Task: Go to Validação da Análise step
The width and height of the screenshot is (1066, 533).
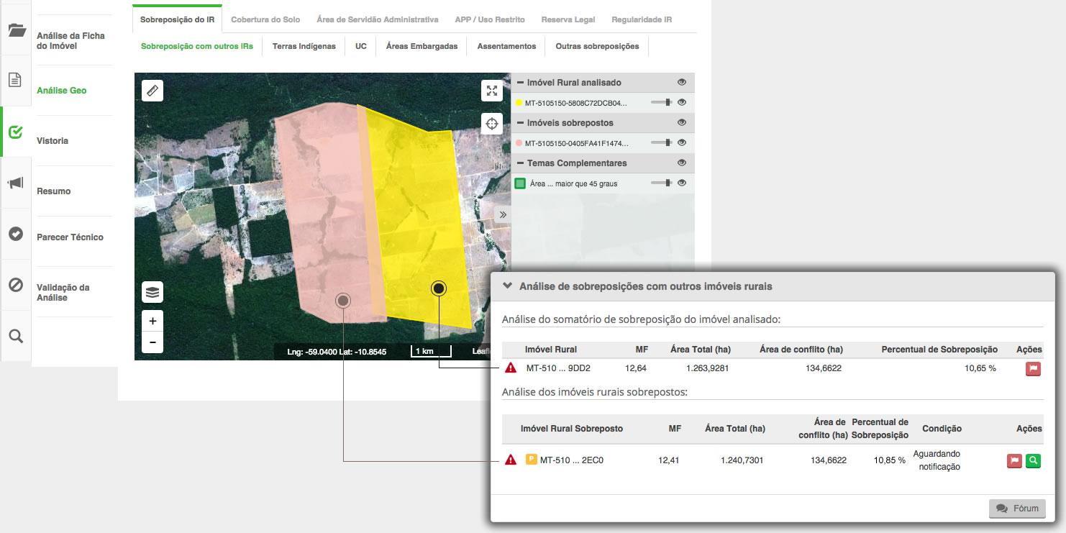Action: point(63,293)
